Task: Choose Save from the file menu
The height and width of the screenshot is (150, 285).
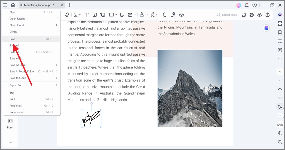Action: tap(31, 39)
